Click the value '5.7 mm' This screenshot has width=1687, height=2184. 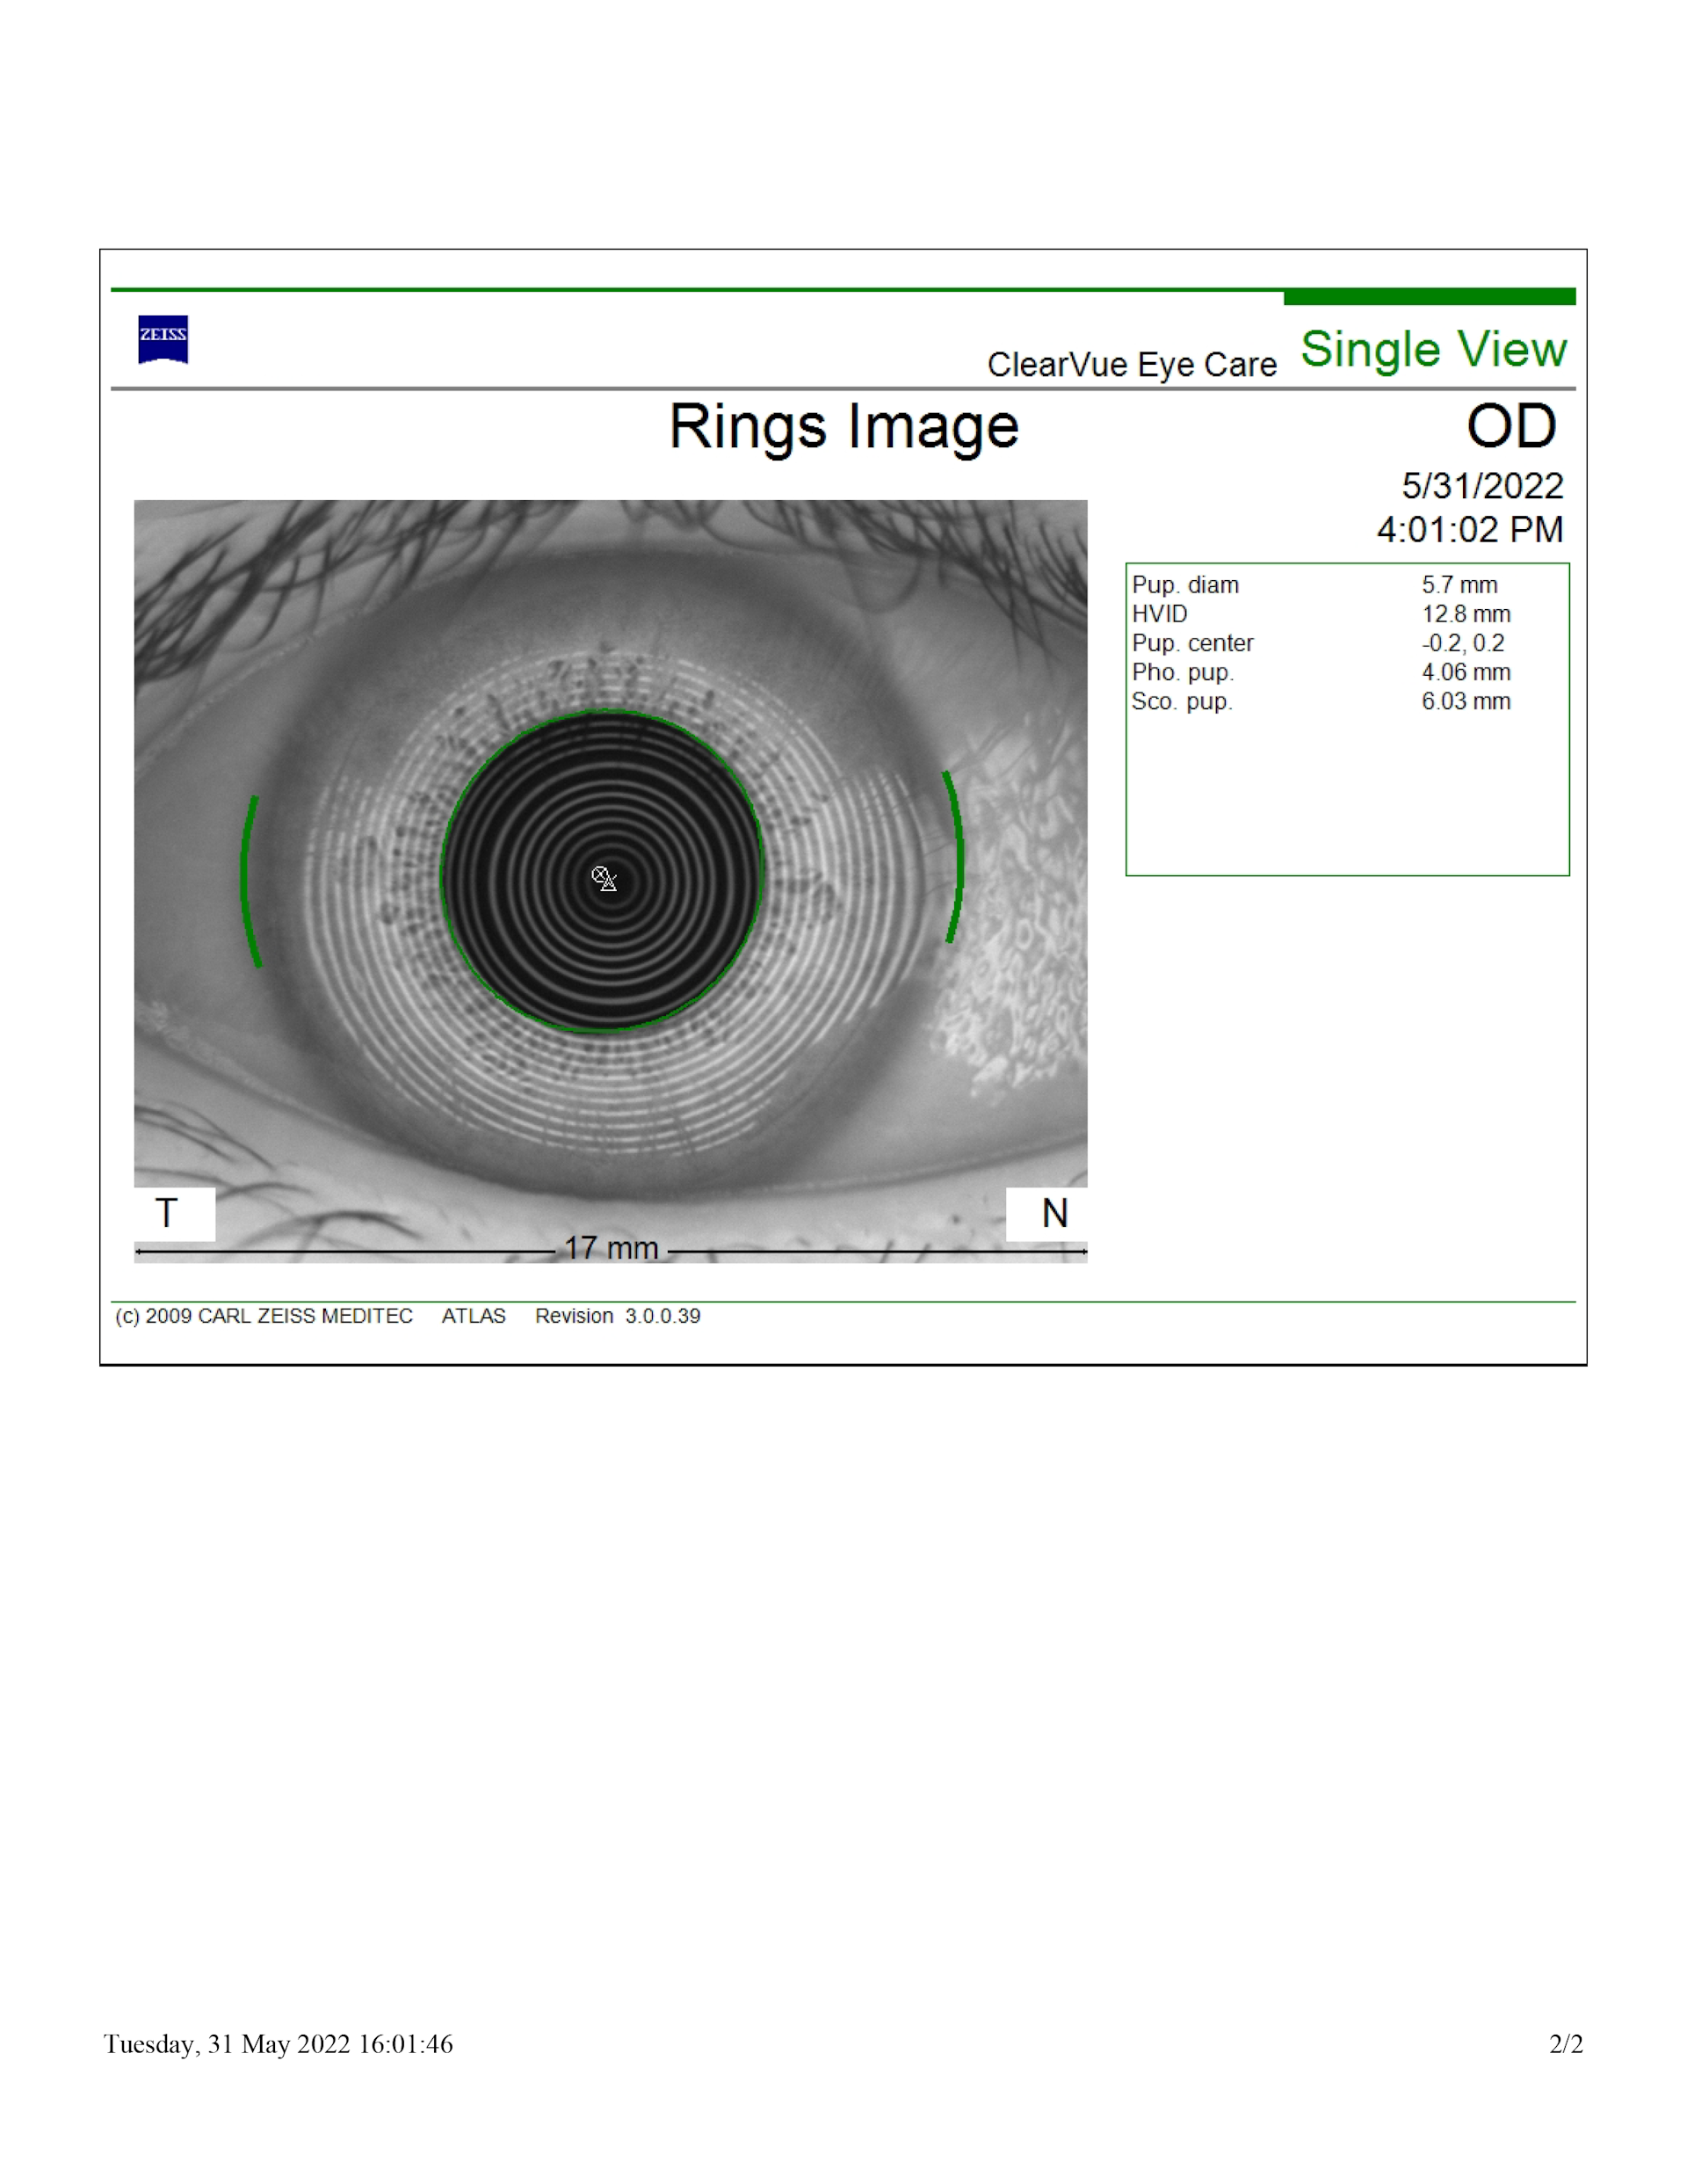1460,585
